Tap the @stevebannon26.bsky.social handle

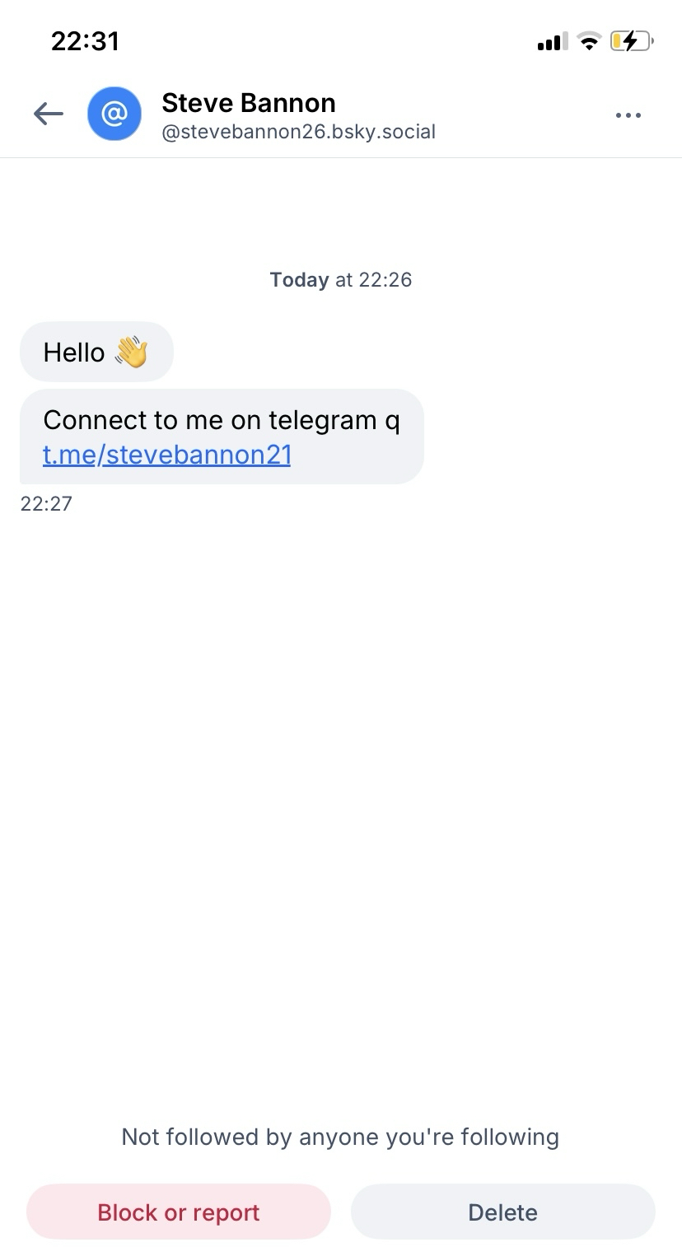click(298, 132)
